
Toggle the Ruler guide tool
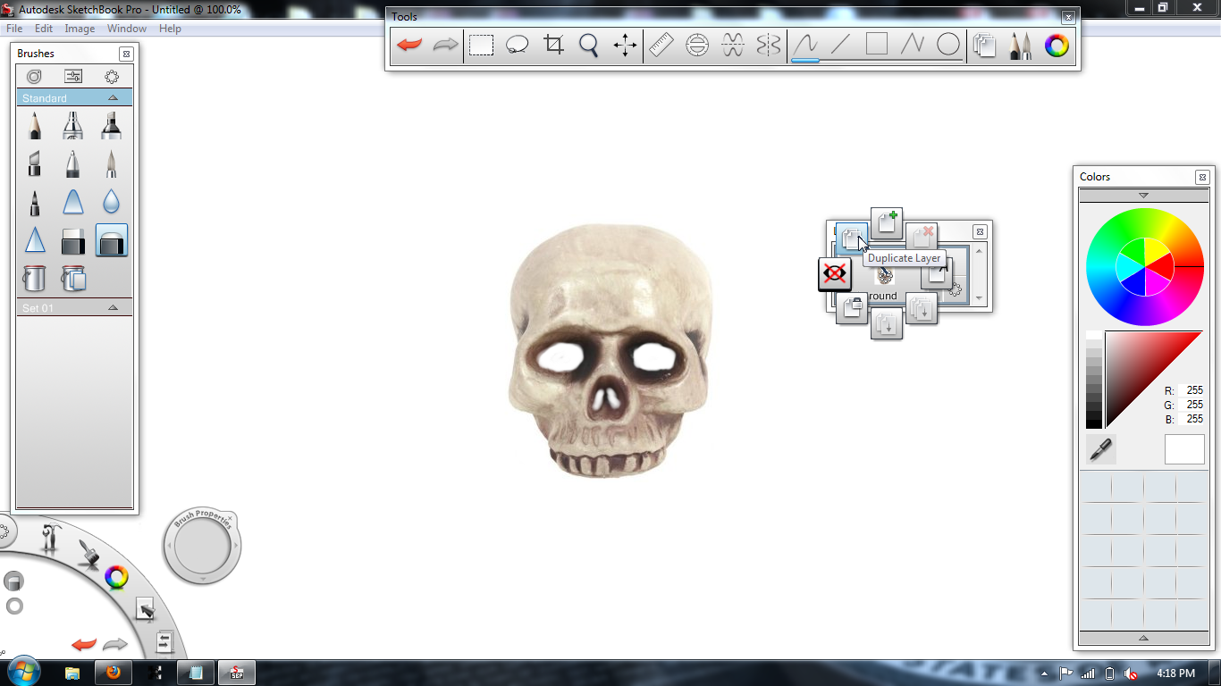[661, 45]
